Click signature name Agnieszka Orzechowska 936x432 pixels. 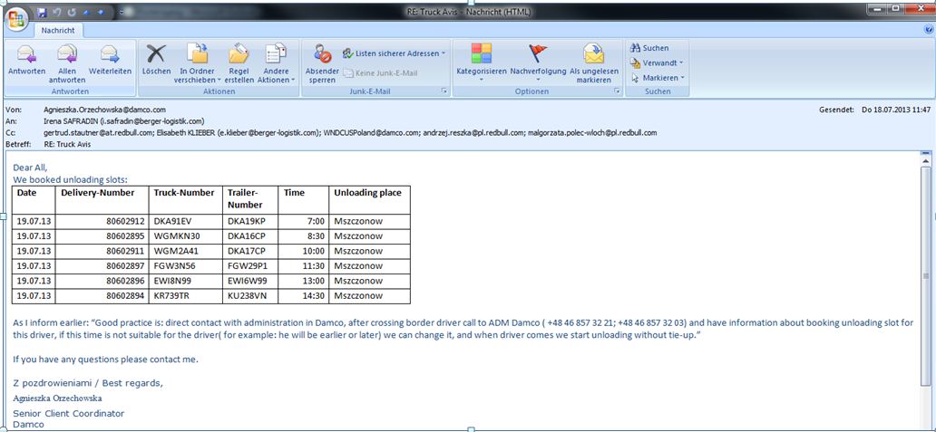pos(57,398)
